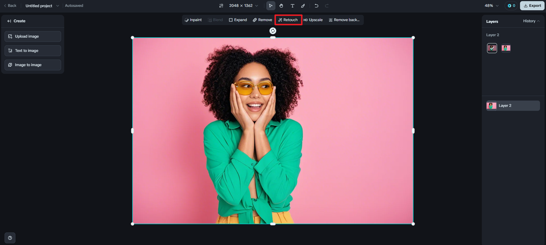Select the pointer Select tool
The image size is (546, 245).
(x=271, y=6)
